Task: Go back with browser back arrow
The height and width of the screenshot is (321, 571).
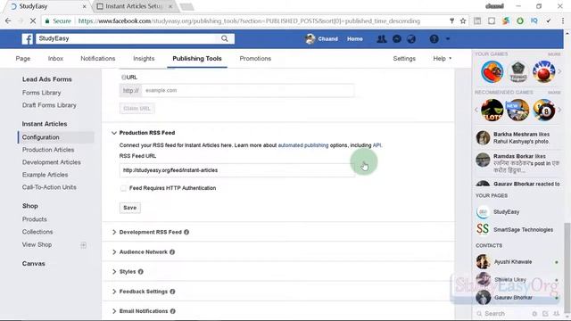Action: (8, 21)
